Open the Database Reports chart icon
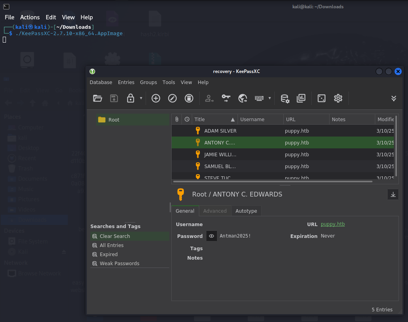 point(301,98)
